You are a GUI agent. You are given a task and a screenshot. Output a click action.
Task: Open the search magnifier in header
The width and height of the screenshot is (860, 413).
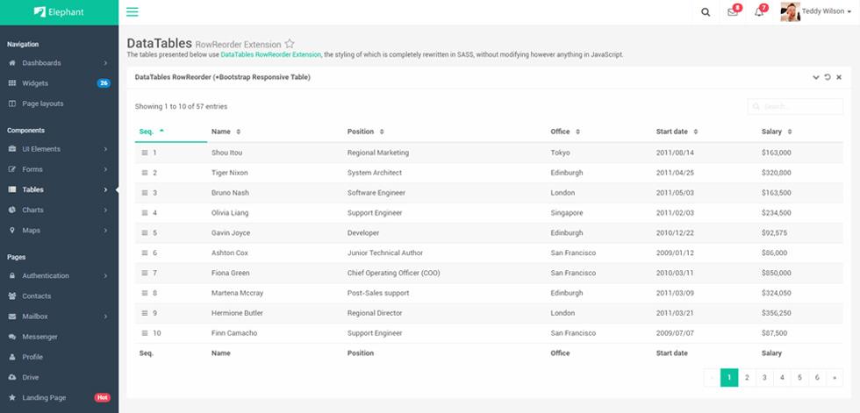(x=706, y=12)
